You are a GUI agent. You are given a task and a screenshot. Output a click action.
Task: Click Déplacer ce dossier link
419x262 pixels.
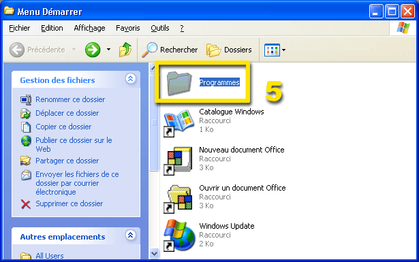67,113
